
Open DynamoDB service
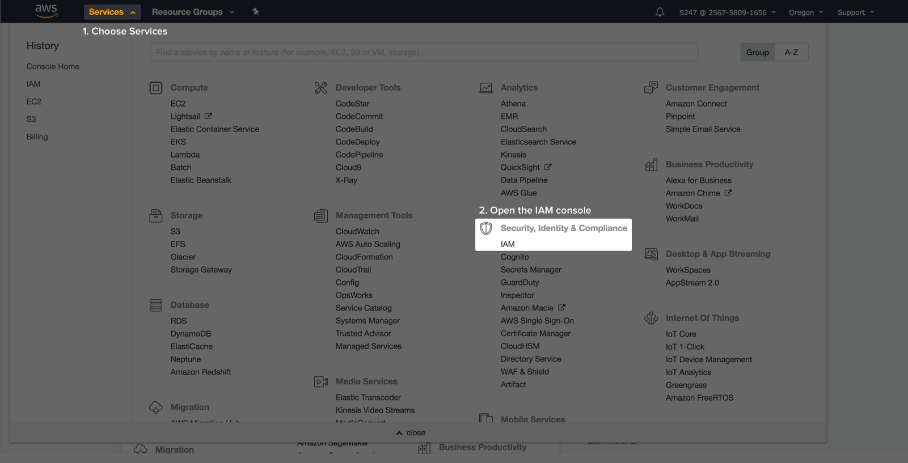(x=191, y=334)
